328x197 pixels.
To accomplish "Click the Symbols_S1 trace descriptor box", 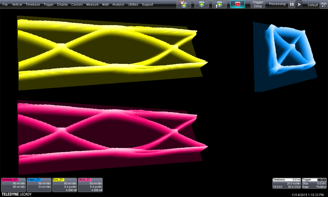I will point(13,185).
